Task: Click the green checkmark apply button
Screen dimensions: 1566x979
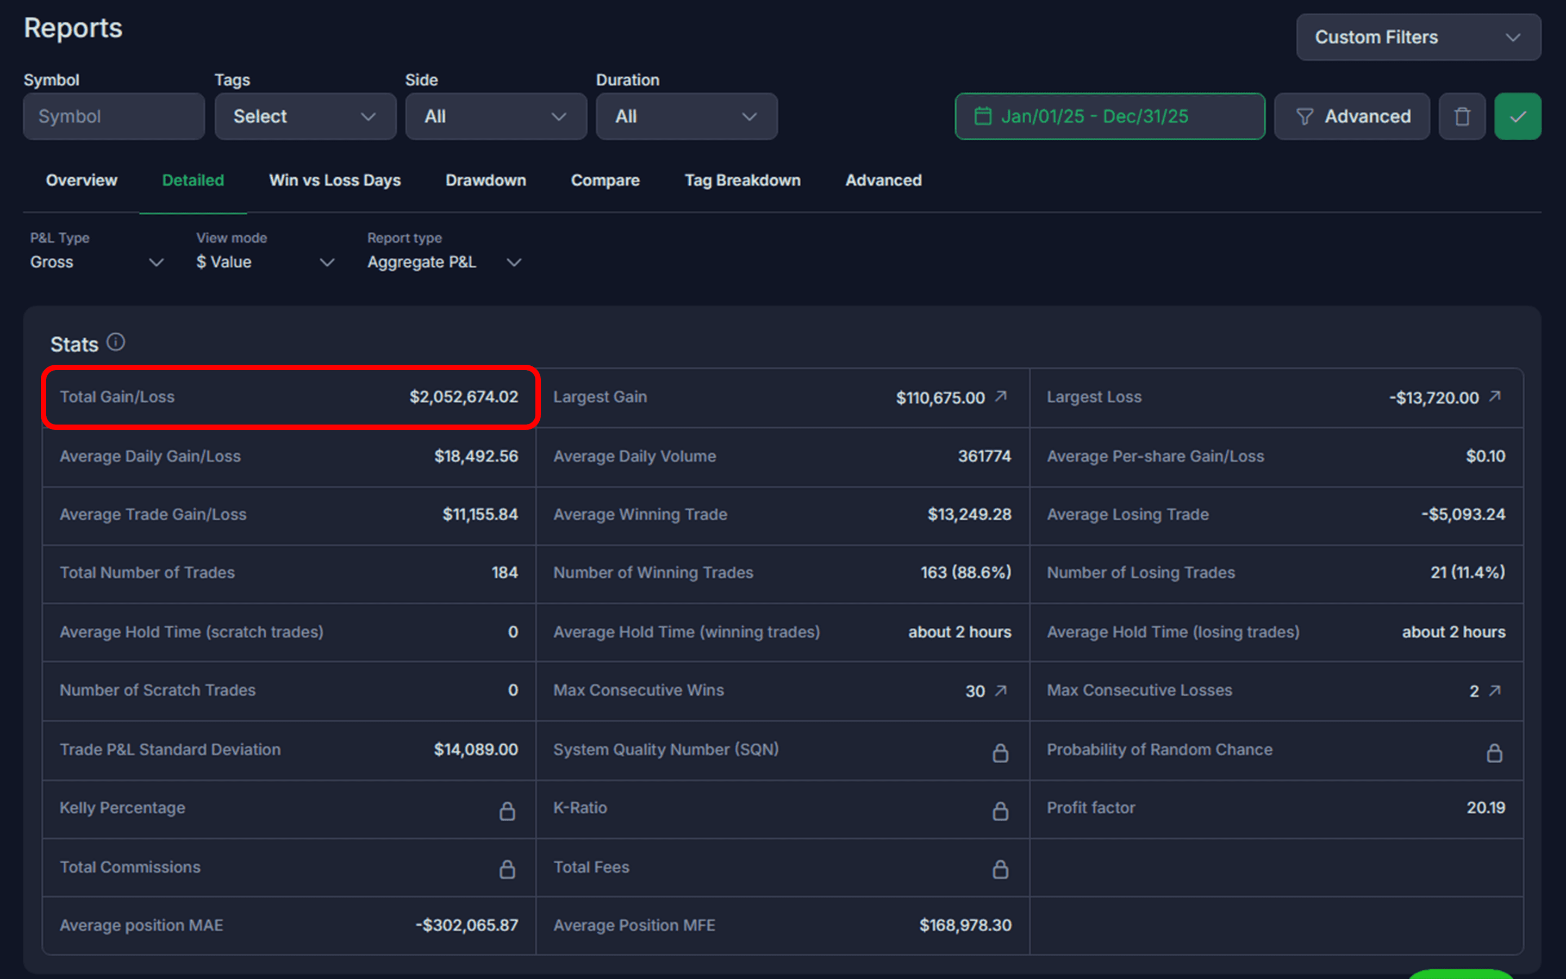Action: click(1517, 116)
